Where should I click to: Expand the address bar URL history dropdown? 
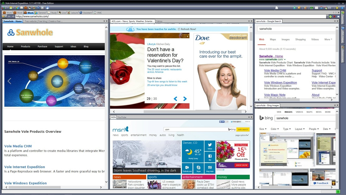pos(327,17)
